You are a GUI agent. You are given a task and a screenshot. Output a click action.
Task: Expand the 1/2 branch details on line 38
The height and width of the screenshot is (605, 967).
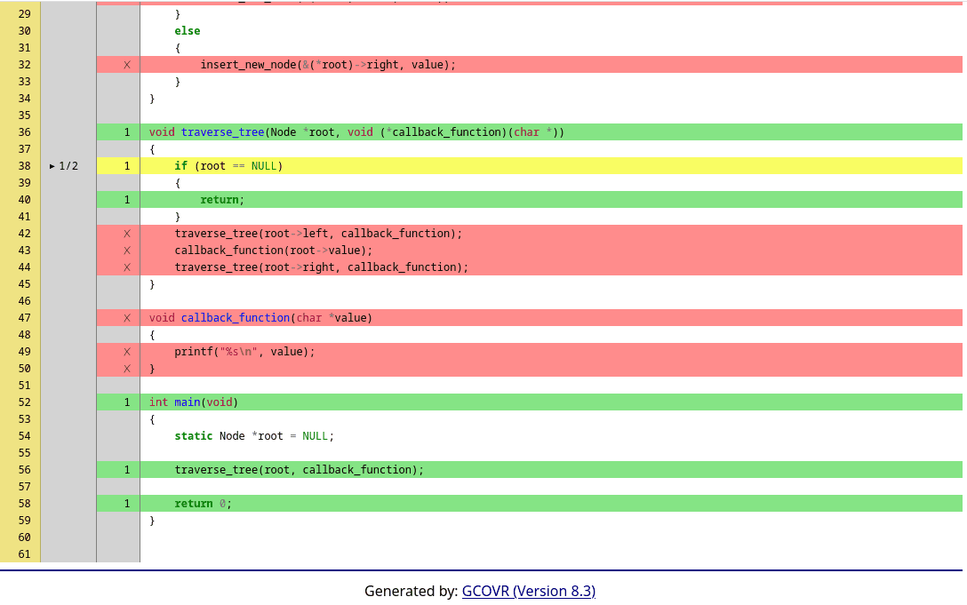pyautogui.click(x=64, y=166)
